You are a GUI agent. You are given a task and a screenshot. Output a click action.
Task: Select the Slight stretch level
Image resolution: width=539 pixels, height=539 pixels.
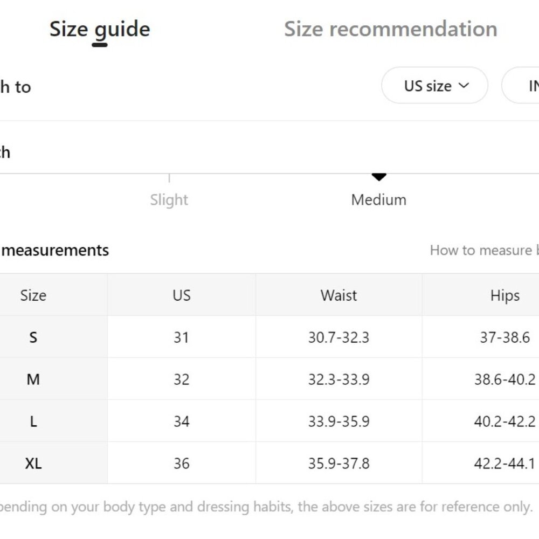click(169, 200)
